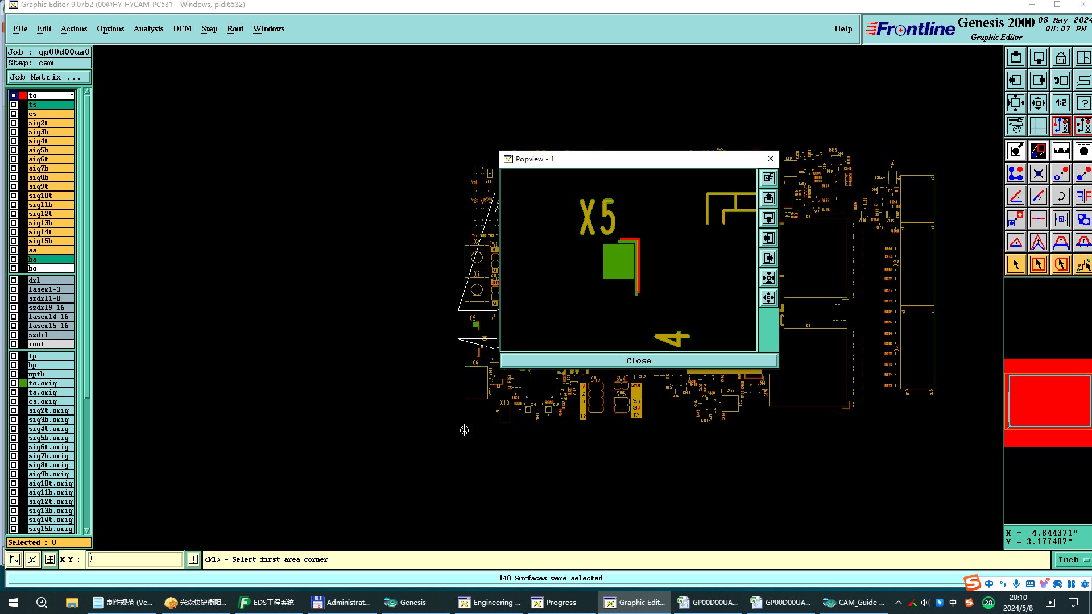Select the ruler measure tool
Screen dimensions: 1092x614
pyautogui.click(x=1061, y=151)
